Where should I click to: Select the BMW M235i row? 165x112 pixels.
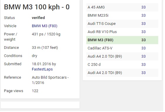coord(122,15)
